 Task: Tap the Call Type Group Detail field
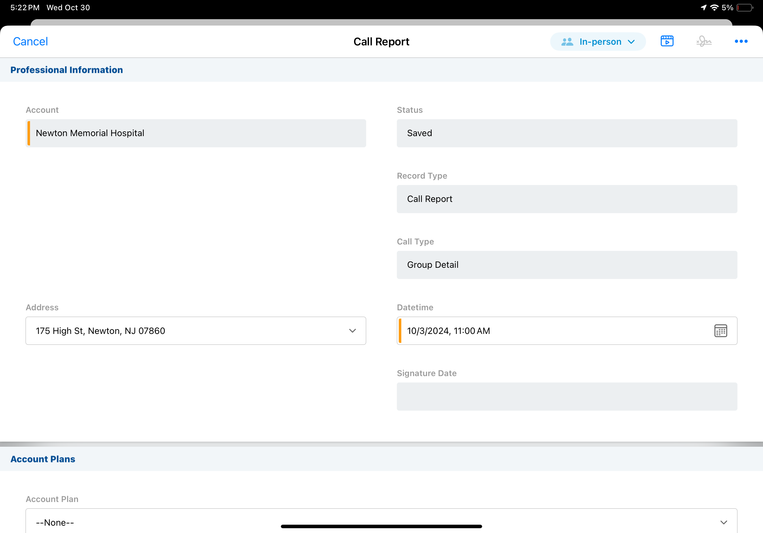click(x=566, y=265)
